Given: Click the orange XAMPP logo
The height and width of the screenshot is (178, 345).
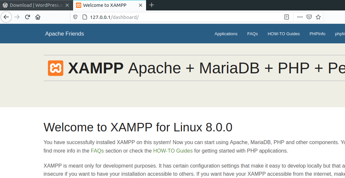Looking at the screenshot, I should (x=55, y=68).
